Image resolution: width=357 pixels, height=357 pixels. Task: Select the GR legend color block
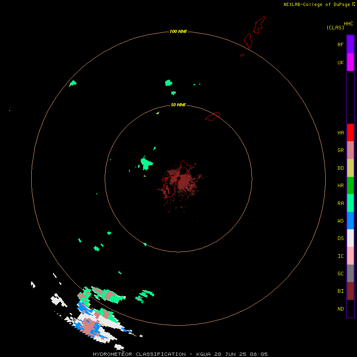click(350, 150)
